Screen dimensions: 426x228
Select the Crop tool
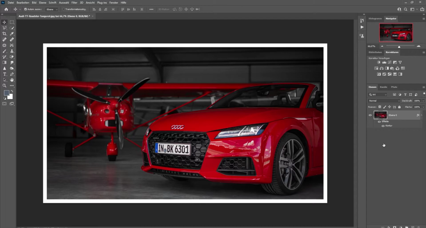(x=4, y=34)
